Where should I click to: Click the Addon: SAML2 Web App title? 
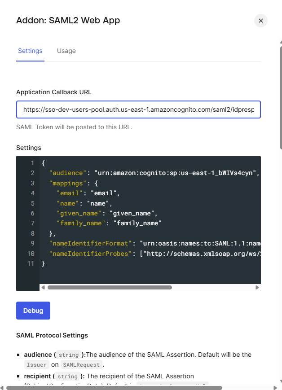point(68,20)
